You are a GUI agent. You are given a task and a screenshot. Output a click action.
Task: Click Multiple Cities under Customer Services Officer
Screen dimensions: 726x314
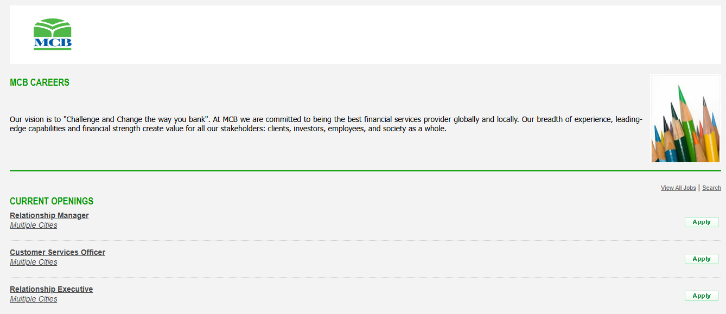click(34, 262)
